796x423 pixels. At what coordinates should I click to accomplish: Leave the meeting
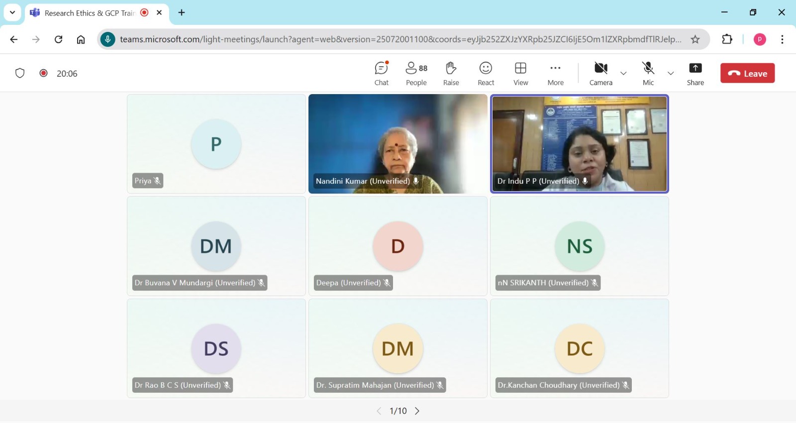[747, 73]
